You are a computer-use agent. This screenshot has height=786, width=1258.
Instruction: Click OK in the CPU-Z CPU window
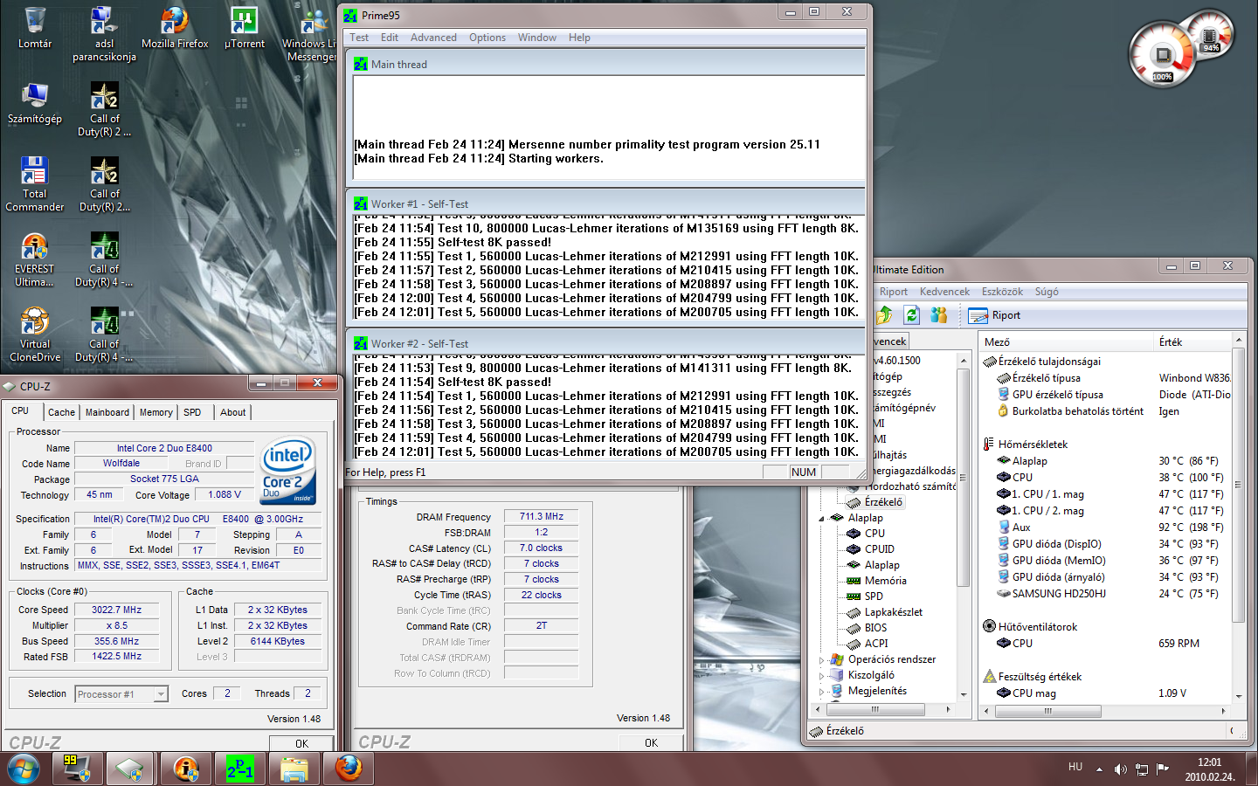pyautogui.click(x=301, y=743)
